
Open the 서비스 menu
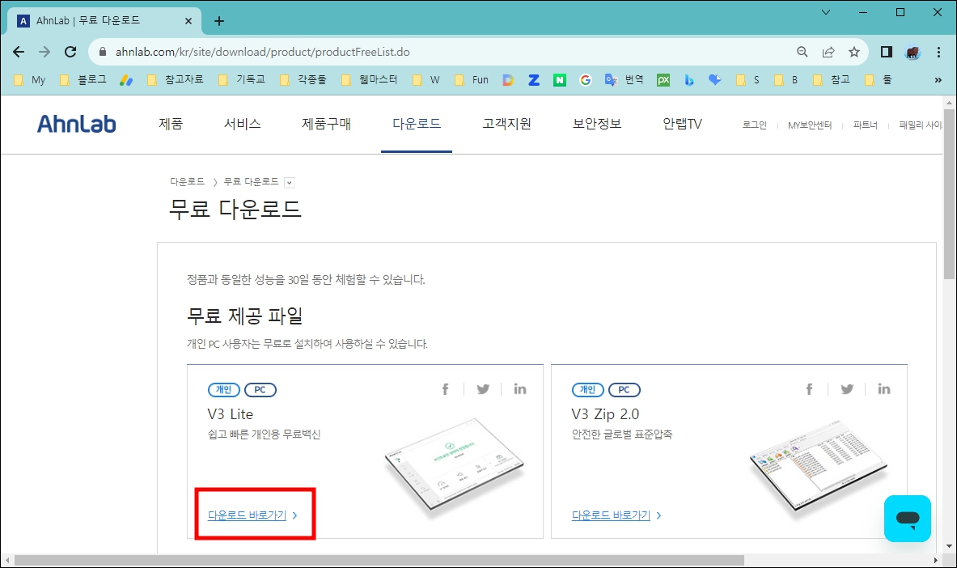coord(243,124)
